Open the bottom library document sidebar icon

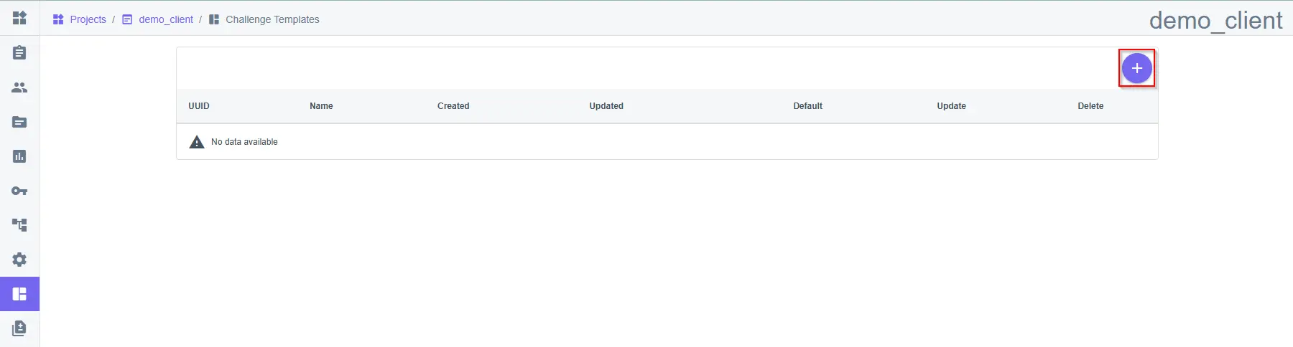pyautogui.click(x=19, y=328)
